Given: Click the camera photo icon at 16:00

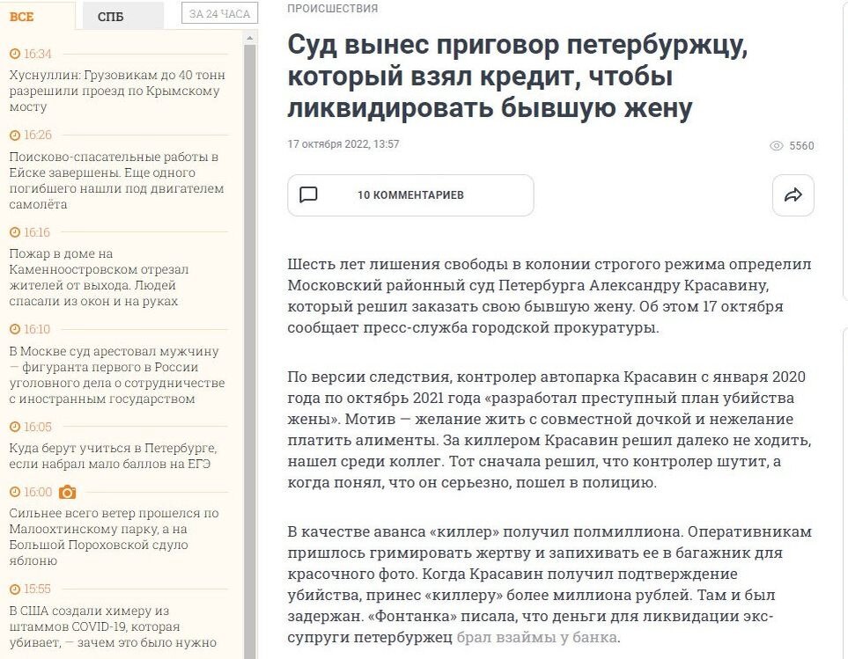Looking at the screenshot, I should tap(67, 492).
